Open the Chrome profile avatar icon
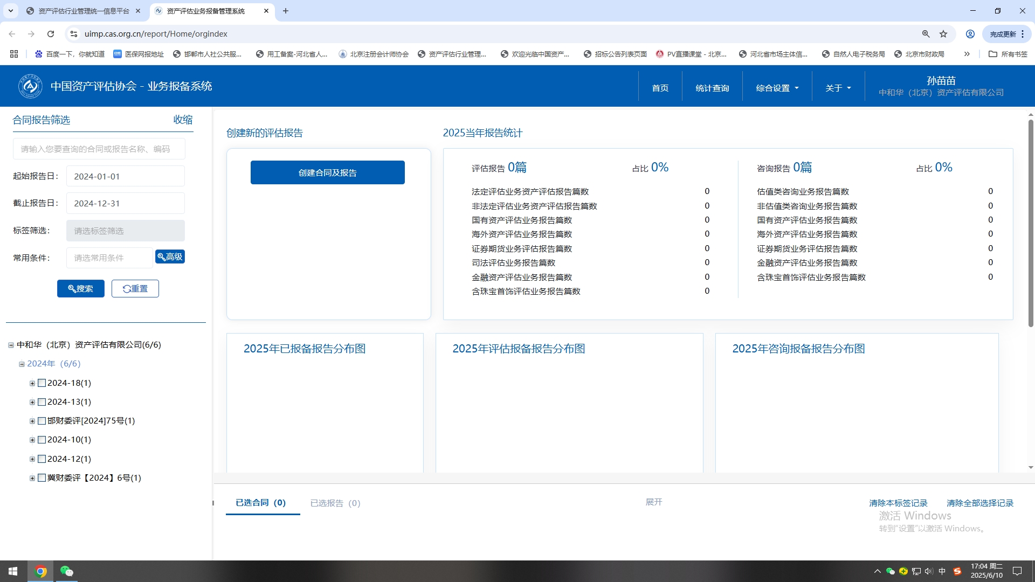 970,34
